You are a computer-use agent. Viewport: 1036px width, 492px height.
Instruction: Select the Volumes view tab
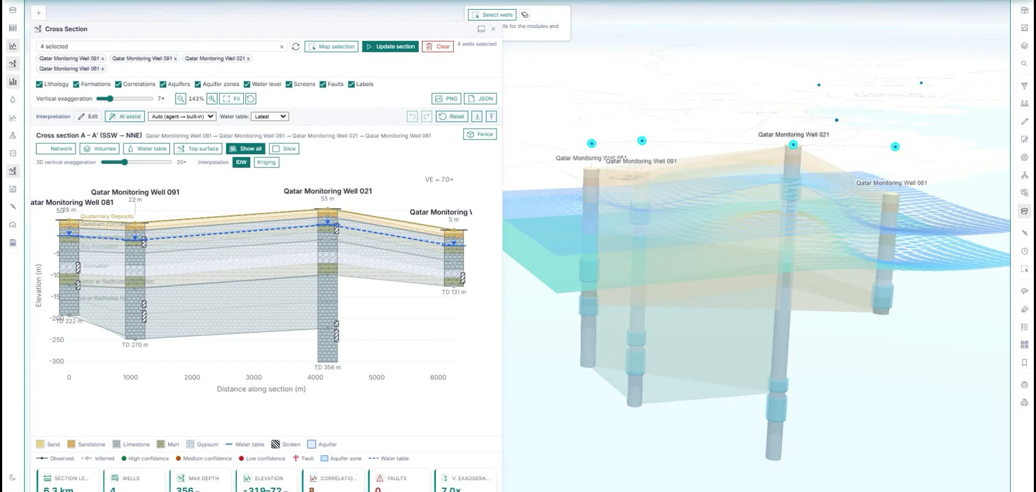tap(100, 149)
